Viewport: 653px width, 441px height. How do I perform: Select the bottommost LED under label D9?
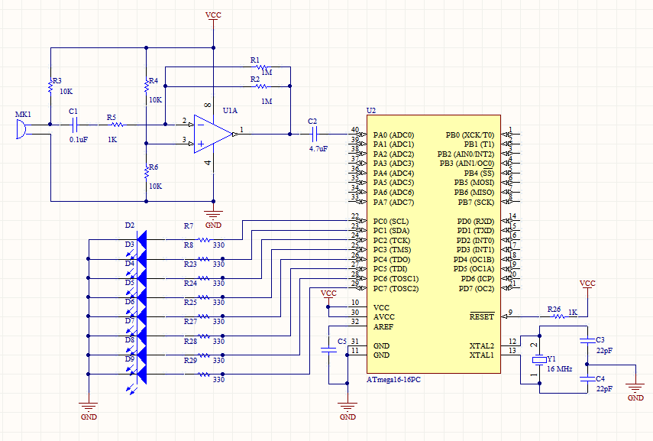click(141, 374)
